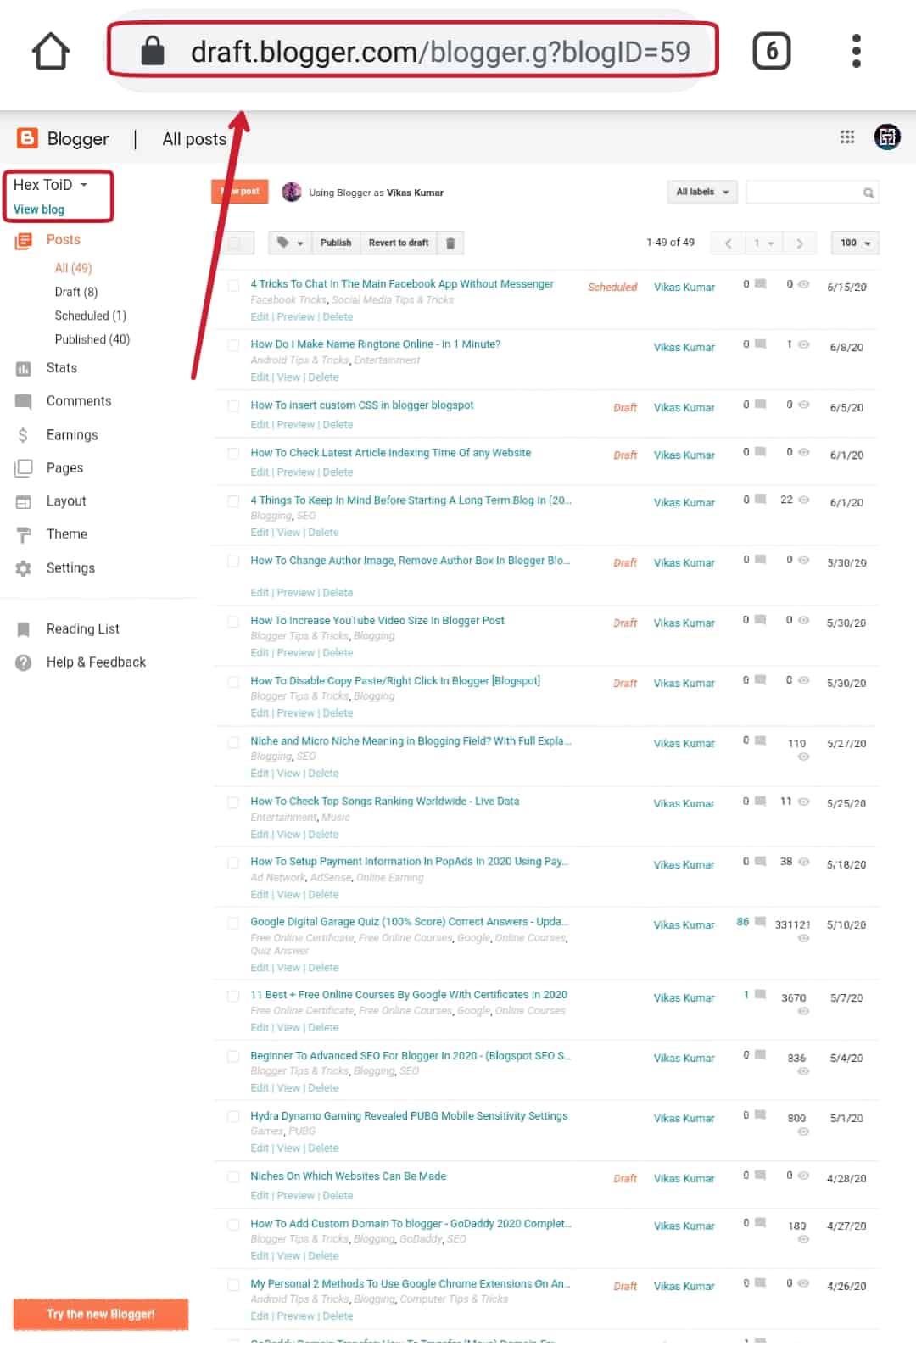Check the Google Digital Garage Quiz post checkbox
Screen dimensions: 916x1363
[233, 923]
